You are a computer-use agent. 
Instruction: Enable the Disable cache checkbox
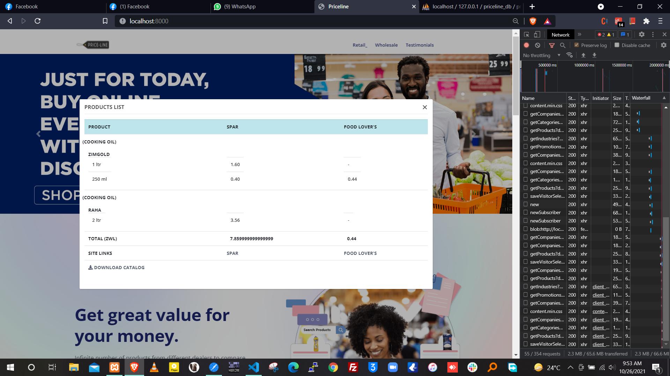617,45
